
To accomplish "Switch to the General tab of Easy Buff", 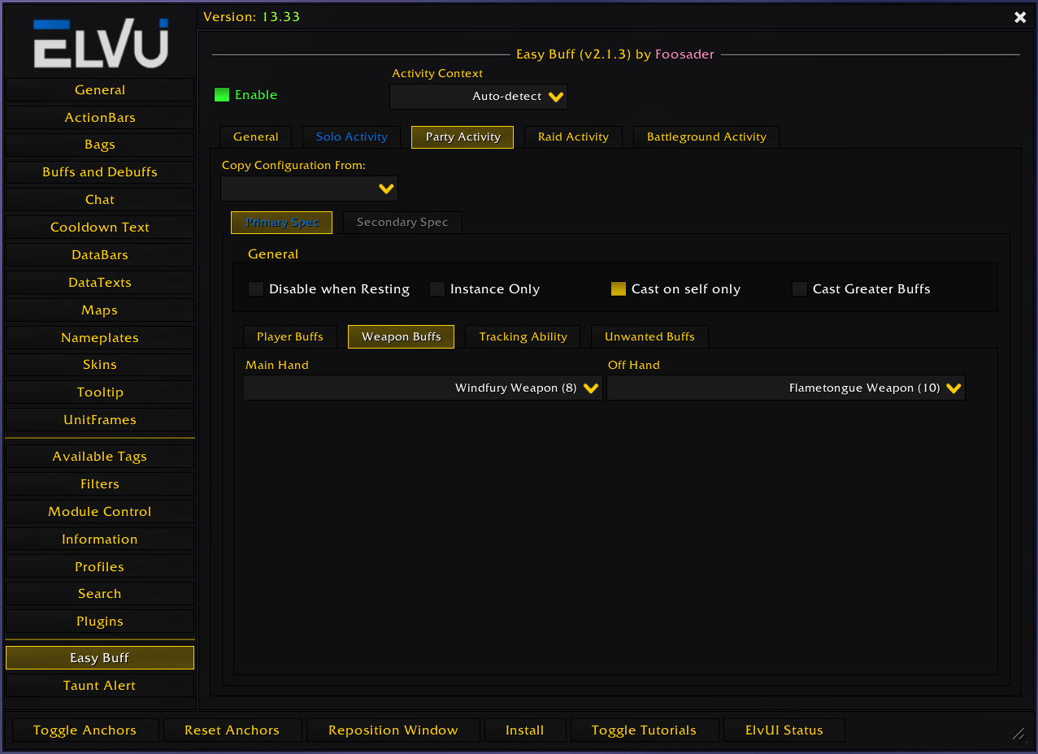I will pyautogui.click(x=256, y=137).
